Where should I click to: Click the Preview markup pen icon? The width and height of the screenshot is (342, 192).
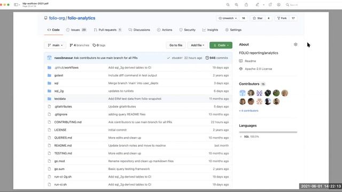(x=258, y=5)
